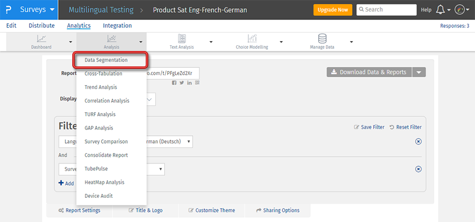Remove the second filter row
The image size is (475, 222).
point(419,169)
